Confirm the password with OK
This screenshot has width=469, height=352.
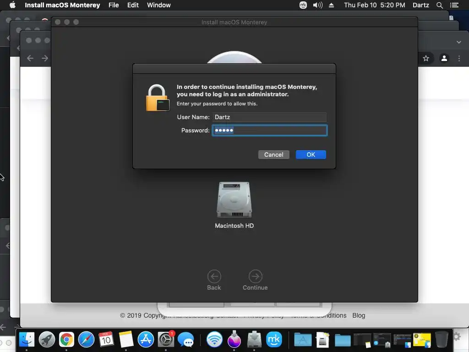(x=311, y=155)
